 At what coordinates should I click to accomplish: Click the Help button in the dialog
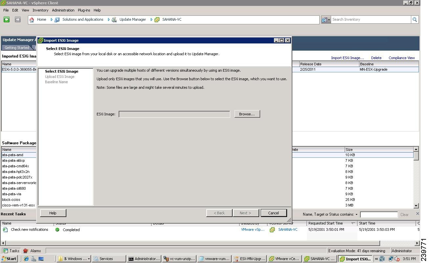[53, 213]
